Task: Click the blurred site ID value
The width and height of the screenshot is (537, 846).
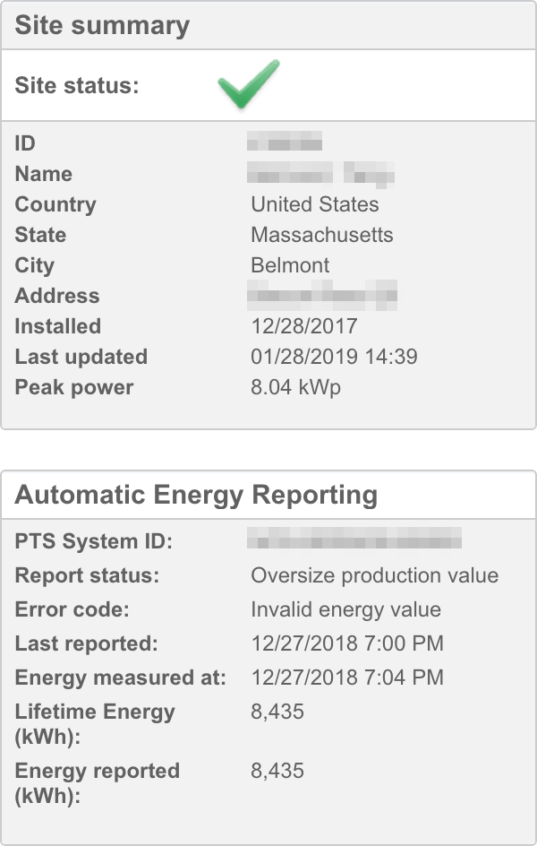Action: 285,143
